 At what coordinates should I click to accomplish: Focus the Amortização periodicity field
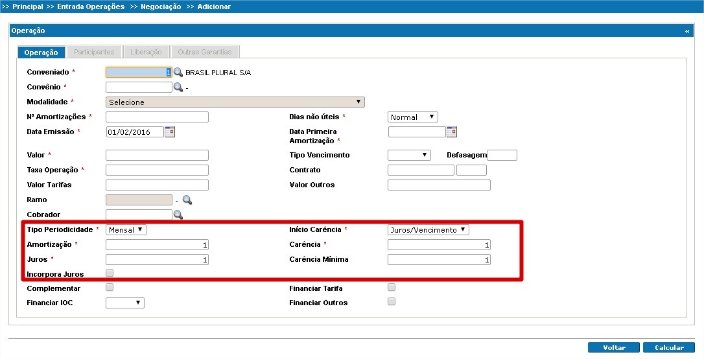(157, 244)
